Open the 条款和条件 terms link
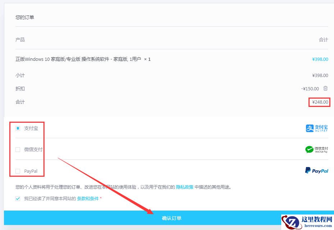The width and height of the screenshot is (334, 230). [87, 198]
